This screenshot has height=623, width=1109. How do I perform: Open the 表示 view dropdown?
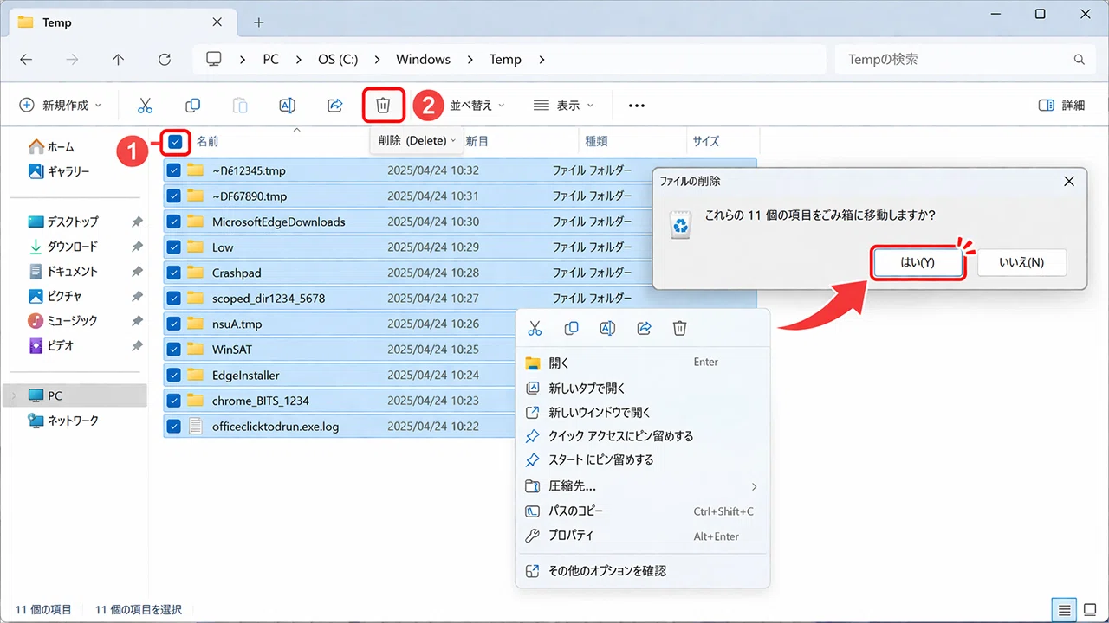point(564,106)
